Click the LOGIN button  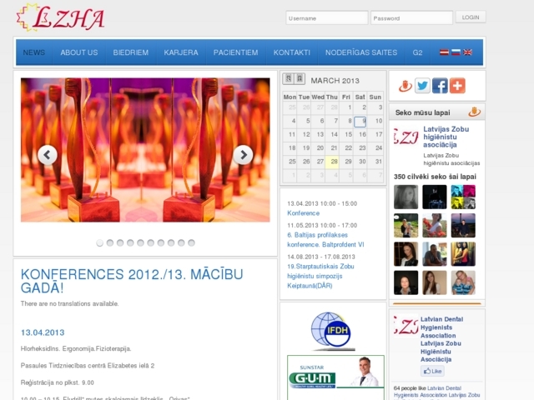pos(471,17)
